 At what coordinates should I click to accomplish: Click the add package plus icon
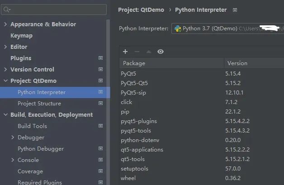pos(125,52)
